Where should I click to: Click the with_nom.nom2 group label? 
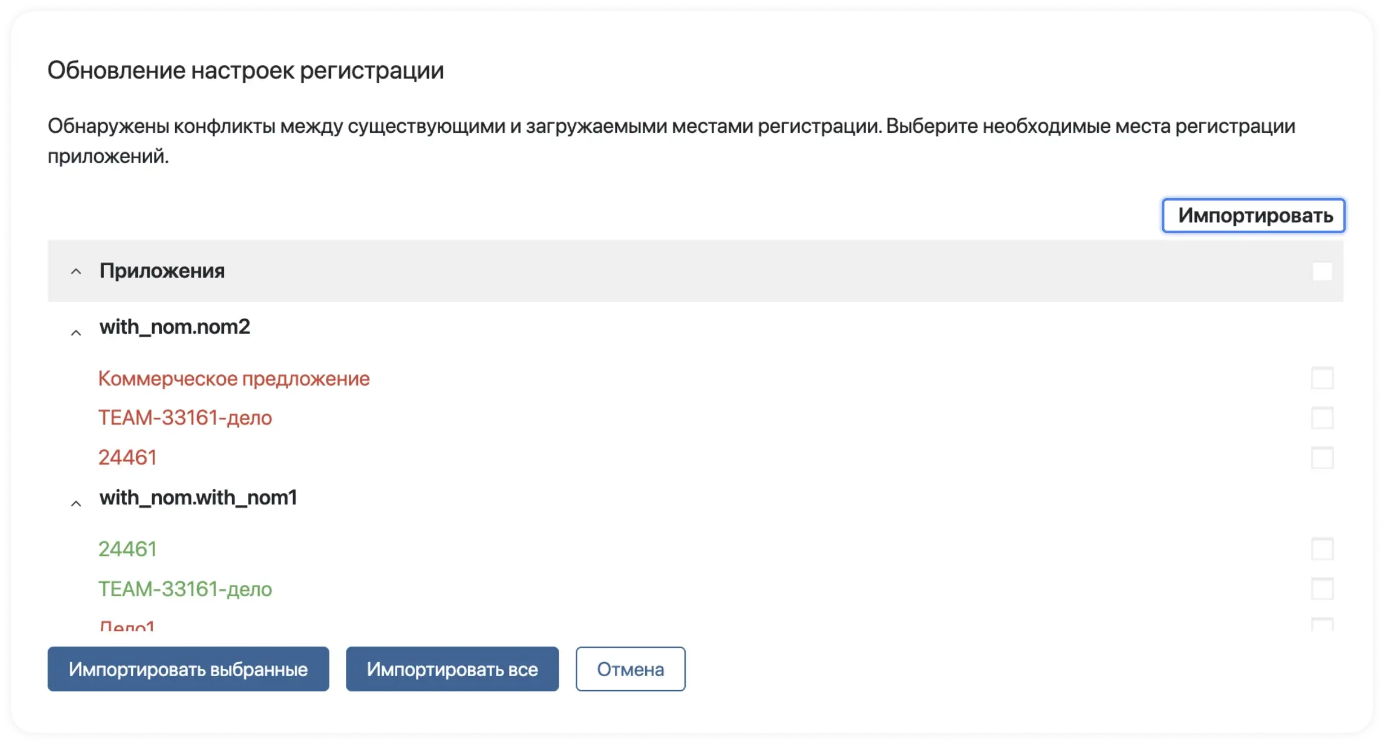[x=175, y=327]
